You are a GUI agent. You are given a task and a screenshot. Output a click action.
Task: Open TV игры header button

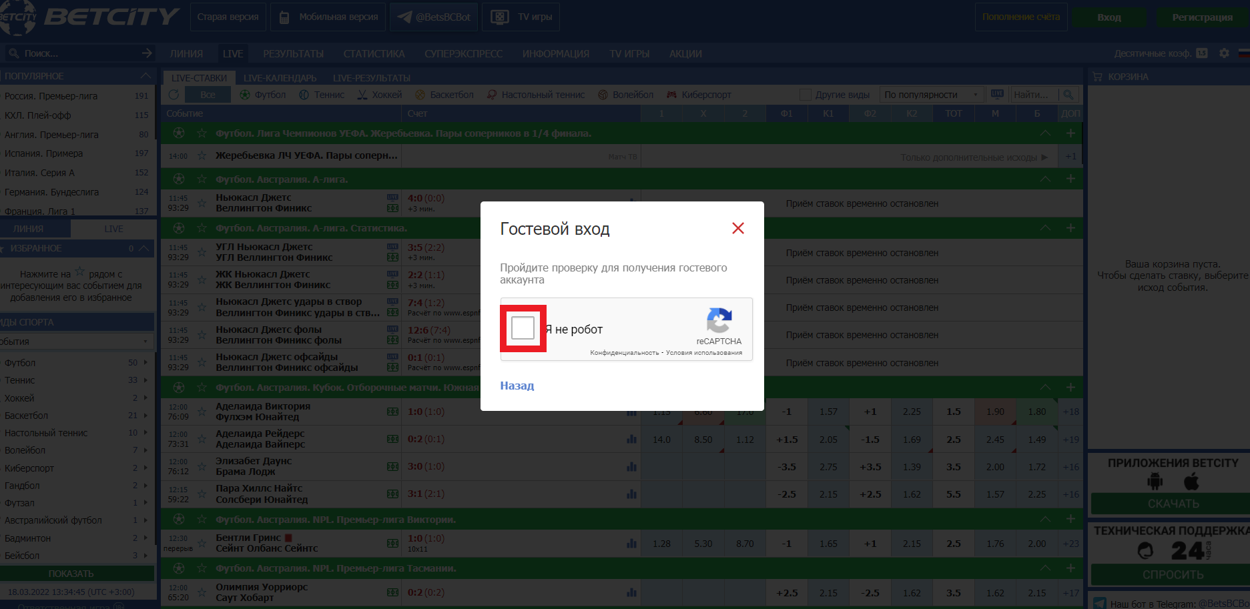pos(521,17)
